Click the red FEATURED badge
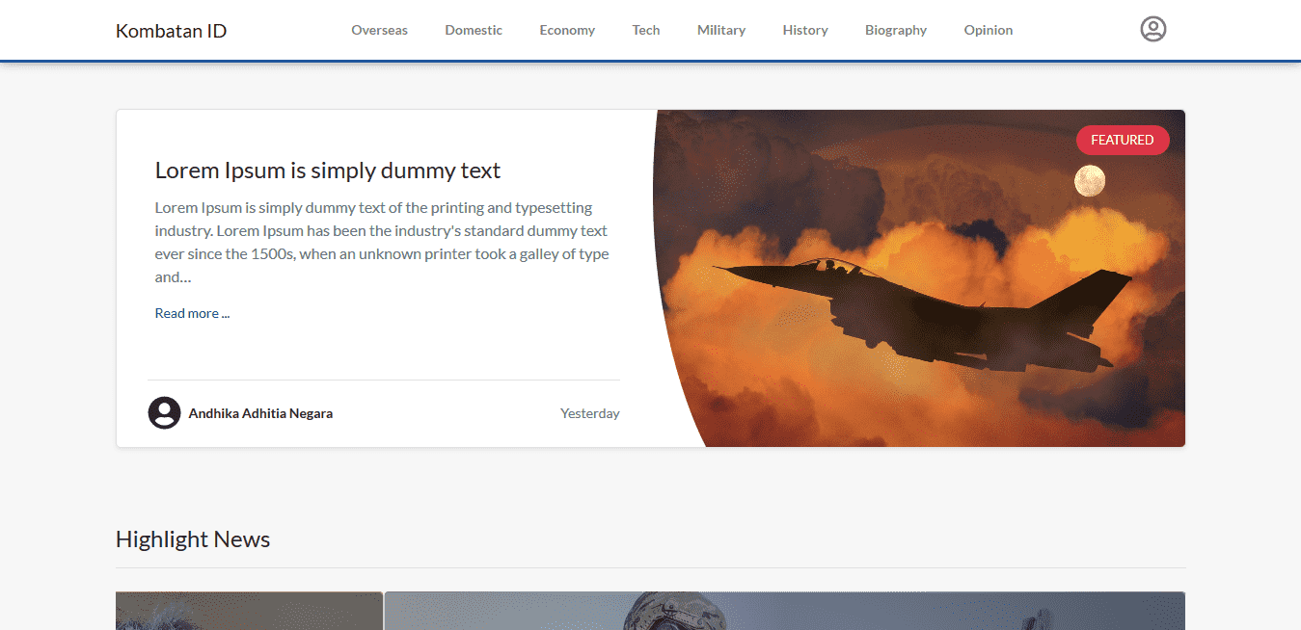 click(x=1122, y=140)
